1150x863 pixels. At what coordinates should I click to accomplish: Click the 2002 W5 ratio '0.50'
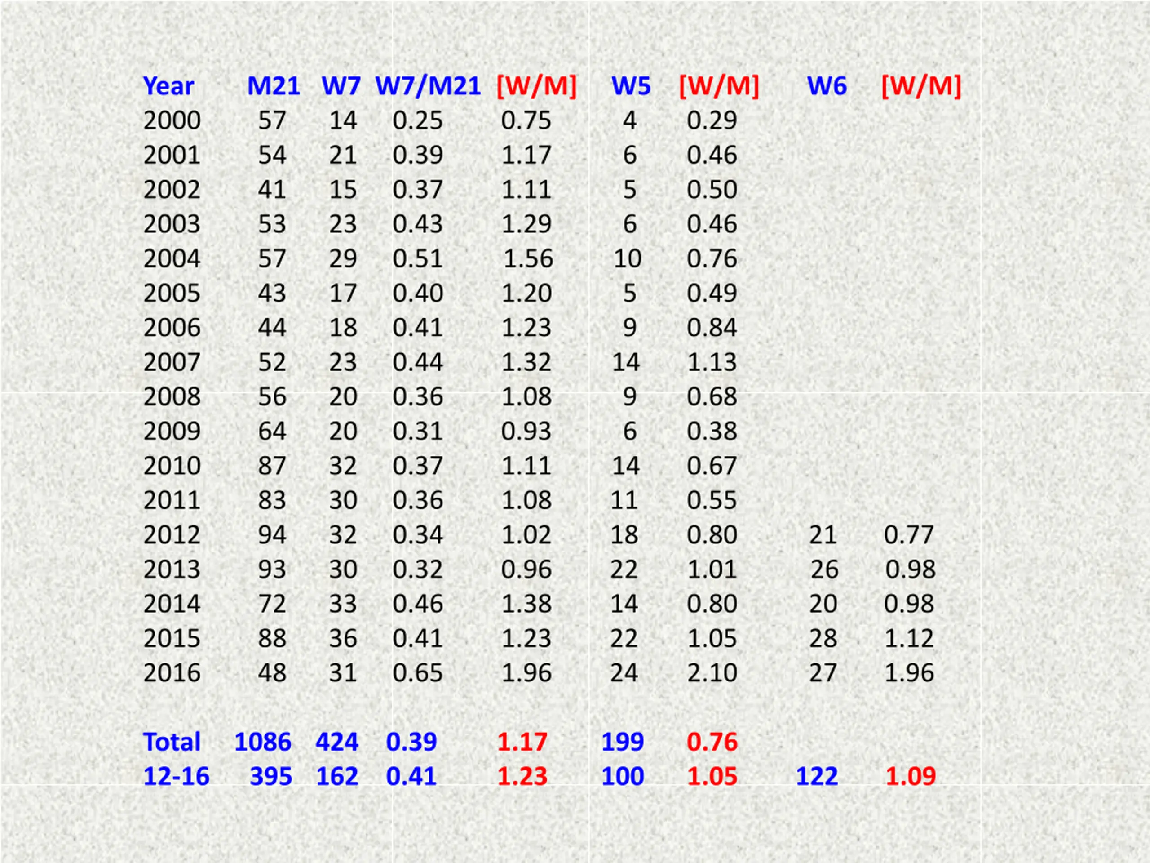click(x=712, y=189)
